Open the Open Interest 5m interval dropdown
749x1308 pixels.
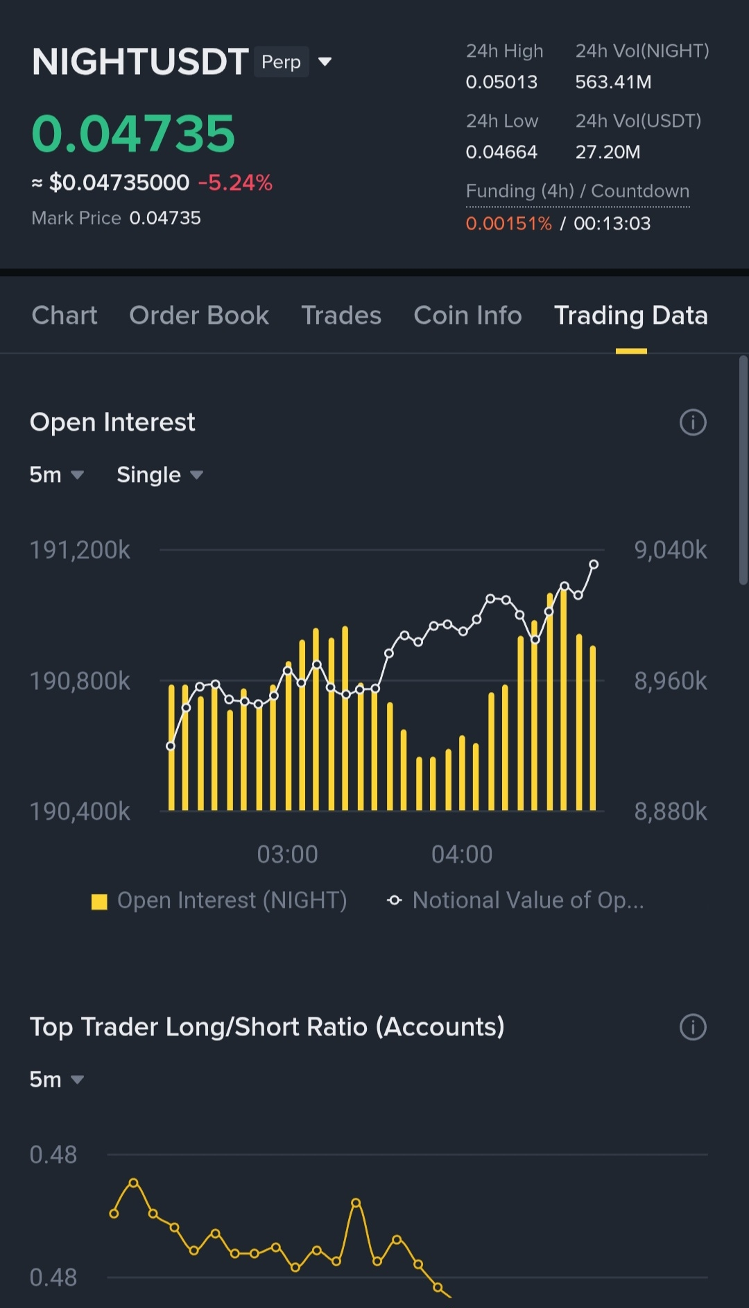click(x=56, y=475)
